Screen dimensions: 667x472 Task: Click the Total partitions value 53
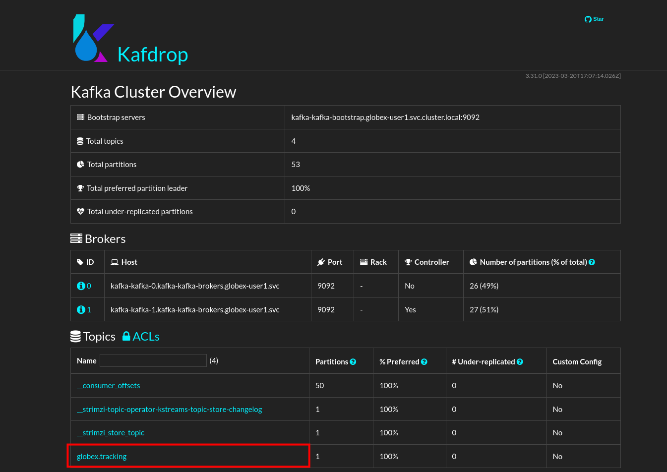(x=296, y=165)
